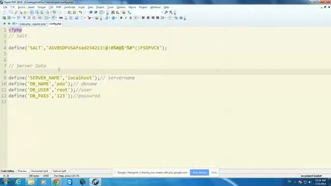Viewport: 331px width, 186px height.
Task: Click the yellow pencil edit icon
Action: [x=16, y=12]
